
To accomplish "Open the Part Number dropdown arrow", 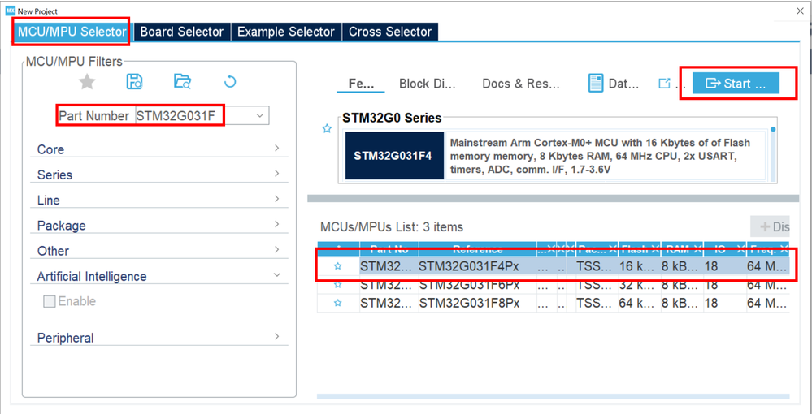I will [260, 116].
